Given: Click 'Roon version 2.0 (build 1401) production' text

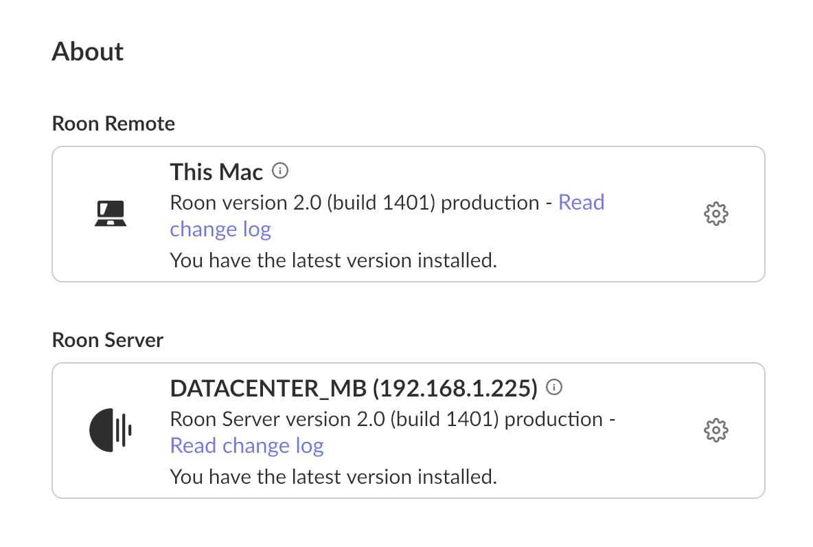Looking at the screenshot, I should tap(354, 203).
